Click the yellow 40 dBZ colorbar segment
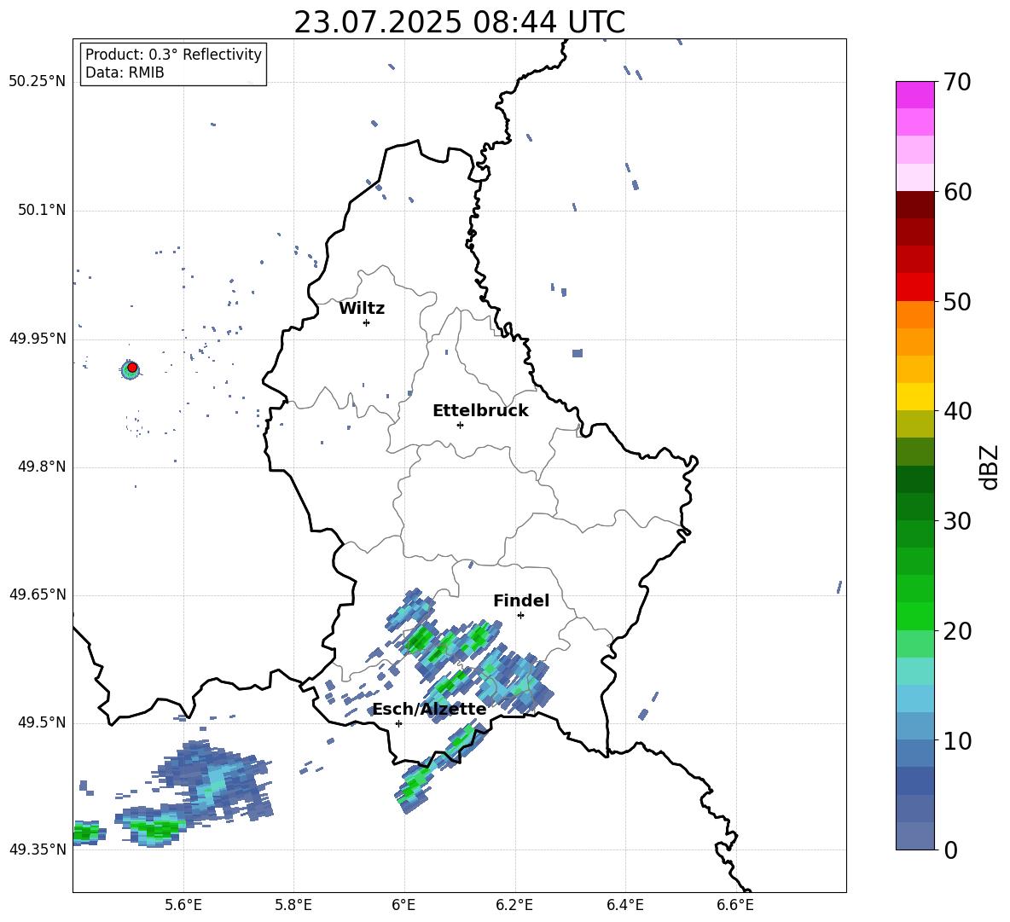This screenshot has height=922, width=1010. 915,397
